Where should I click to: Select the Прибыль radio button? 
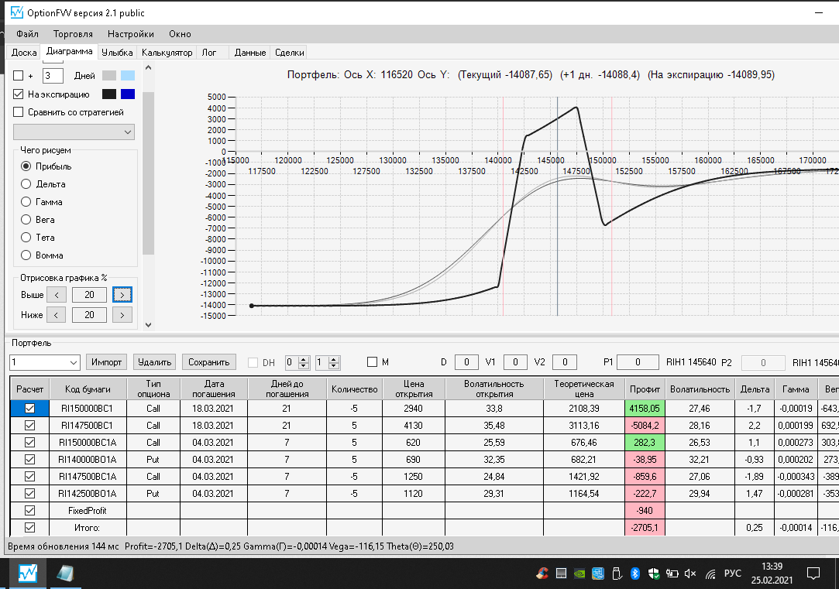(x=26, y=166)
